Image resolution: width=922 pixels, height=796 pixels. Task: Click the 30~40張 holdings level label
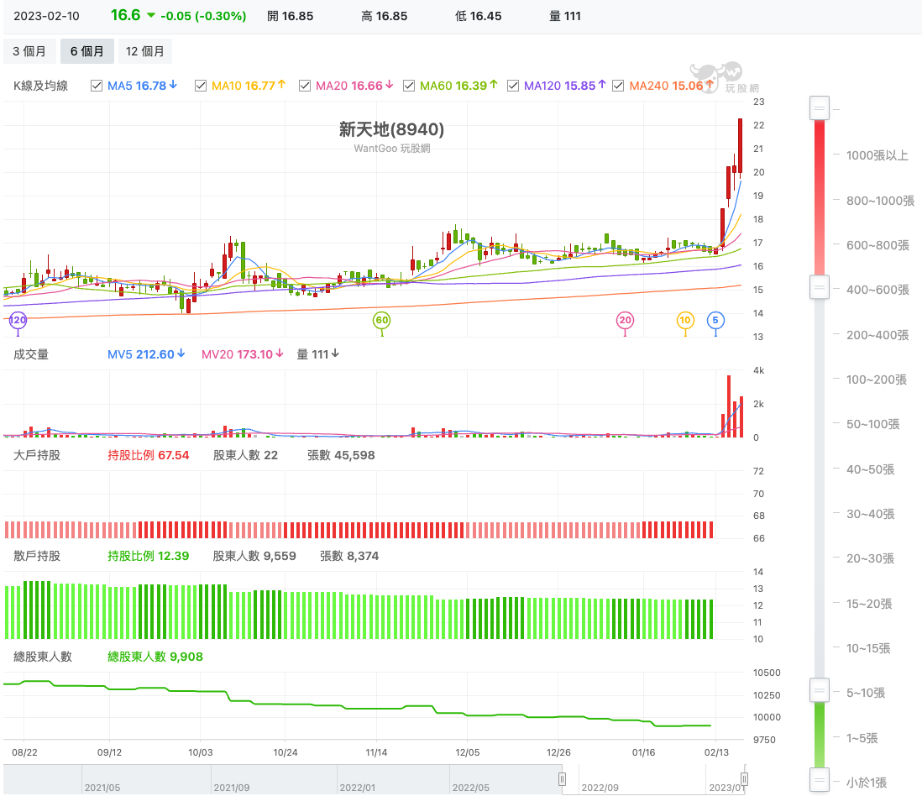coord(870,515)
